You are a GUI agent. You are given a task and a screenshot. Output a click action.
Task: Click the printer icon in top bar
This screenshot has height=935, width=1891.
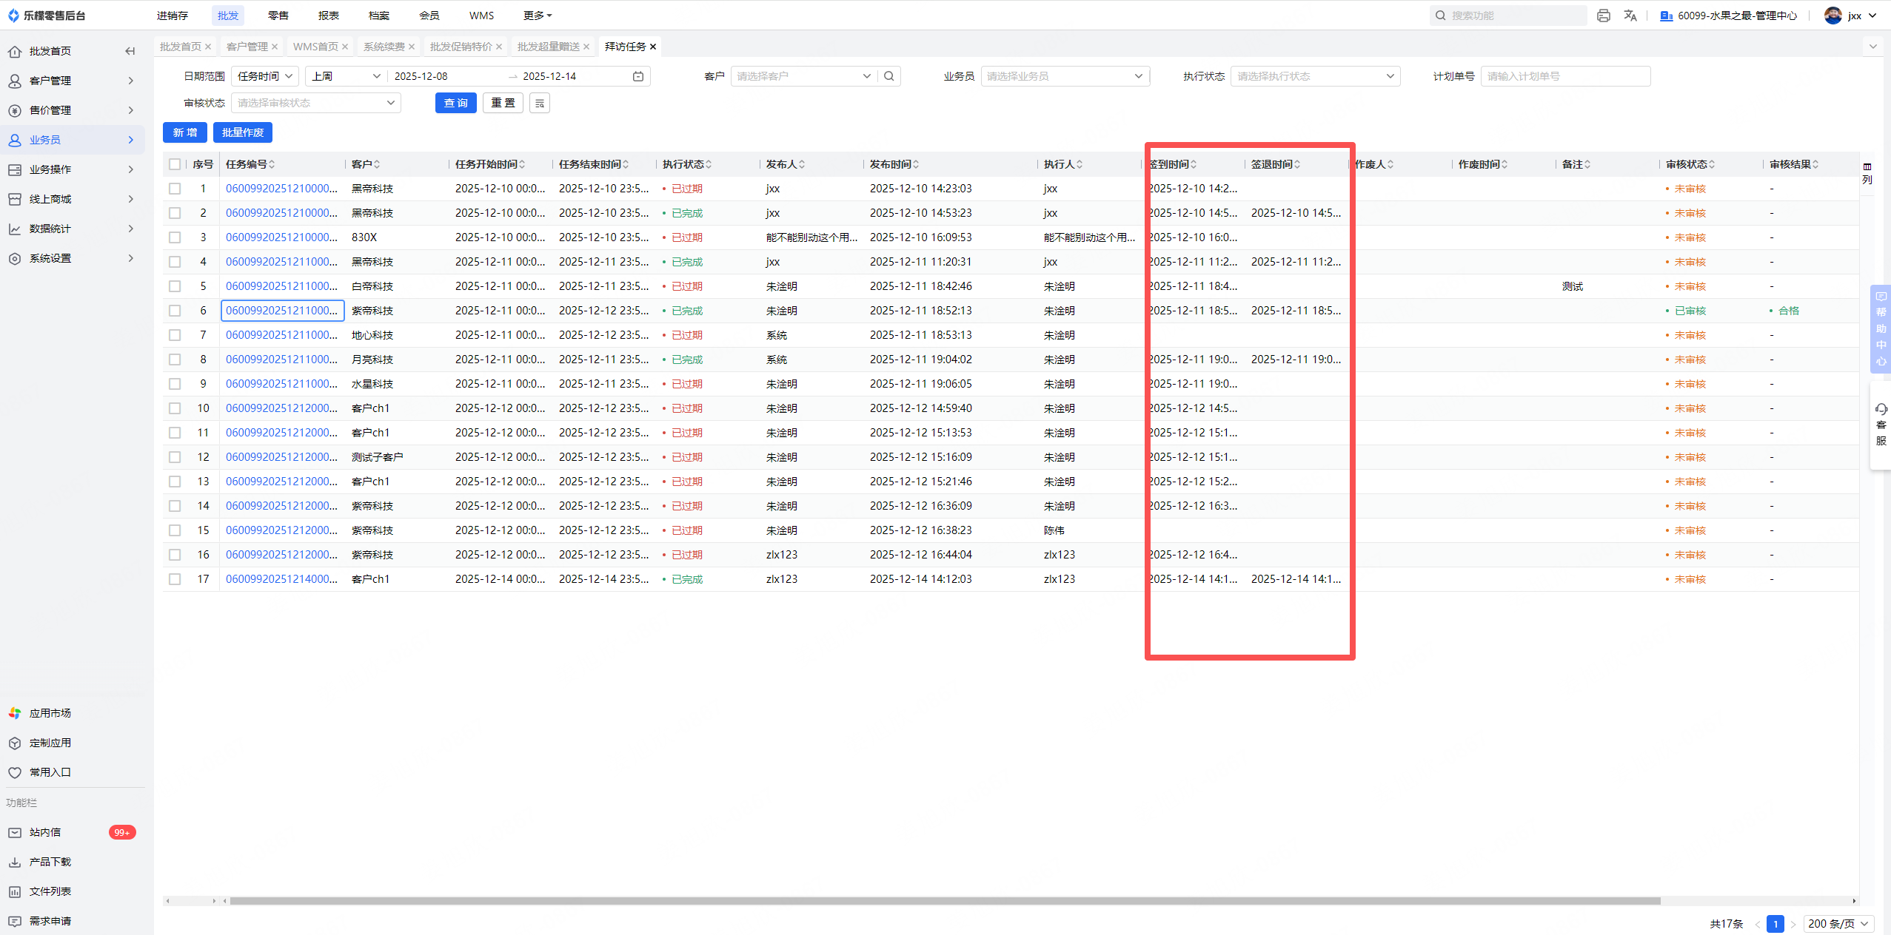pos(1603,16)
